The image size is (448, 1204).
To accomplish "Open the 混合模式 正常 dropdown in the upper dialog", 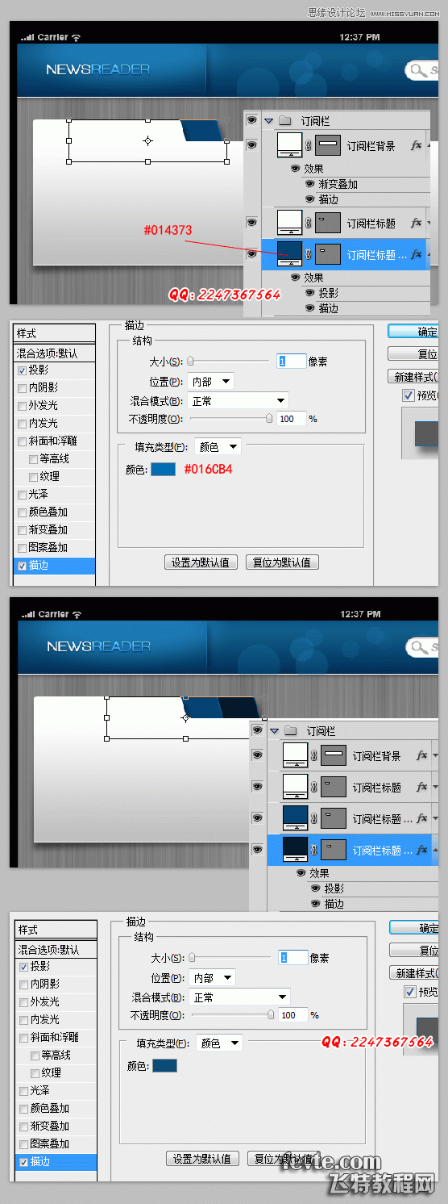I will (x=239, y=400).
